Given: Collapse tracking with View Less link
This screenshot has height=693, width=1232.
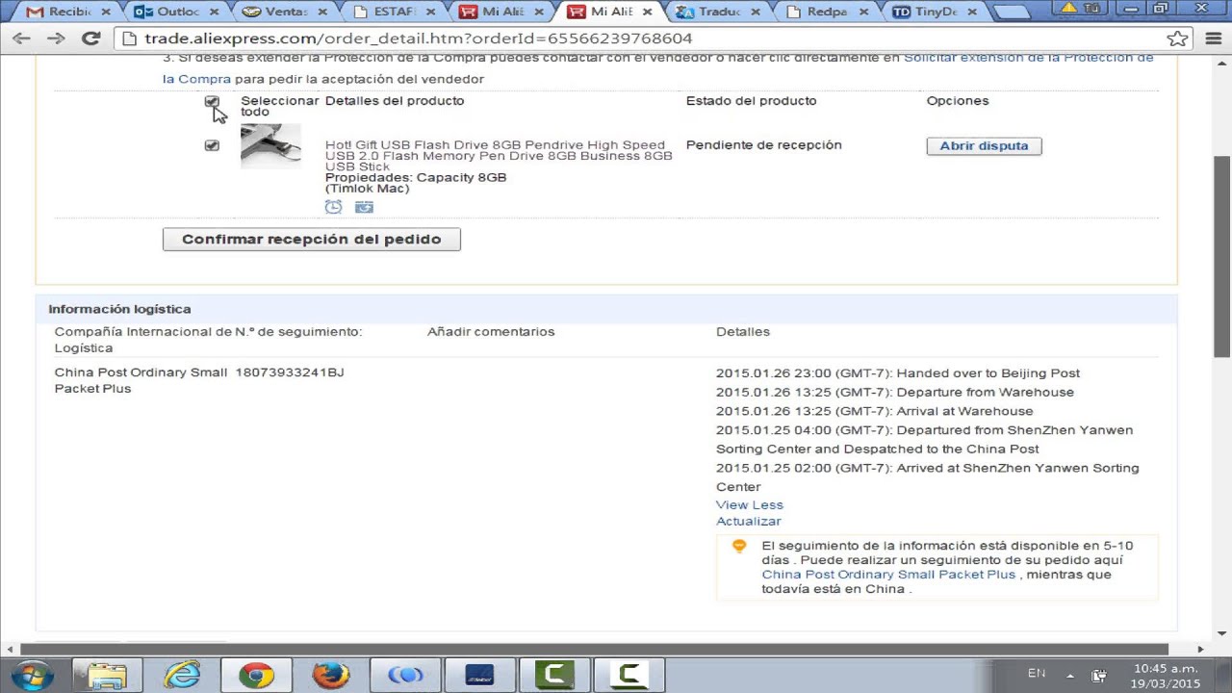Looking at the screenshot, I should tap(749, 504).
